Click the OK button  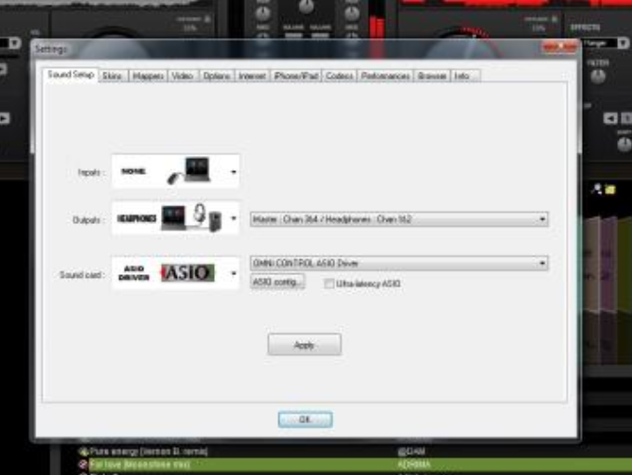tap(304, 419)
